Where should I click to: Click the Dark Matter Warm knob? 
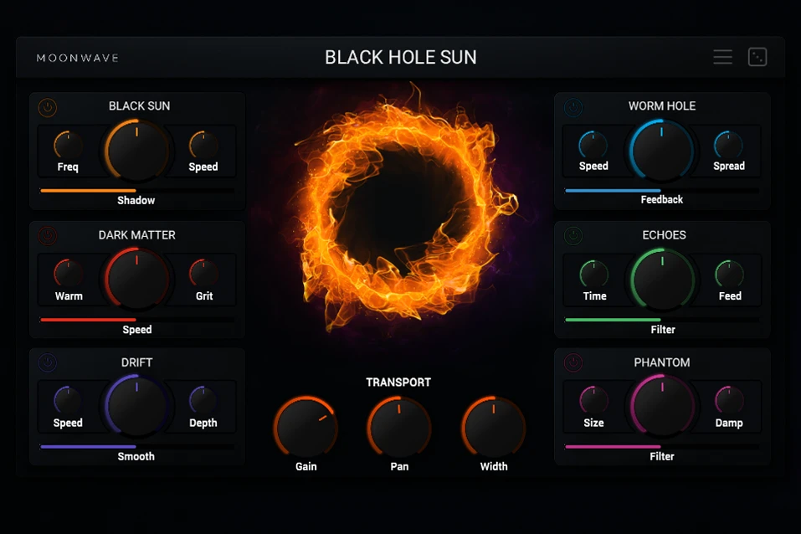[x=68, y=274]
